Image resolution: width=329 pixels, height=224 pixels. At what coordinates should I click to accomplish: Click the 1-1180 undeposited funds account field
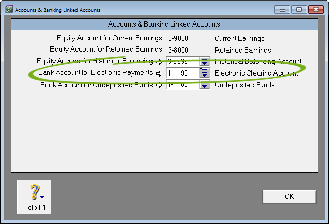pyautogui.click(x=182, y=85)
